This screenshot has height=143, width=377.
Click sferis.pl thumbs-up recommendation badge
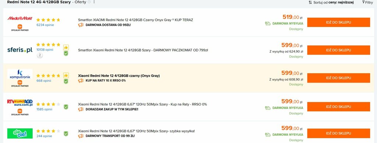pos(66,48)
